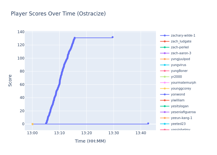
Task: Click the data point at score 132 near 13:30
Action: click(113, 37)
